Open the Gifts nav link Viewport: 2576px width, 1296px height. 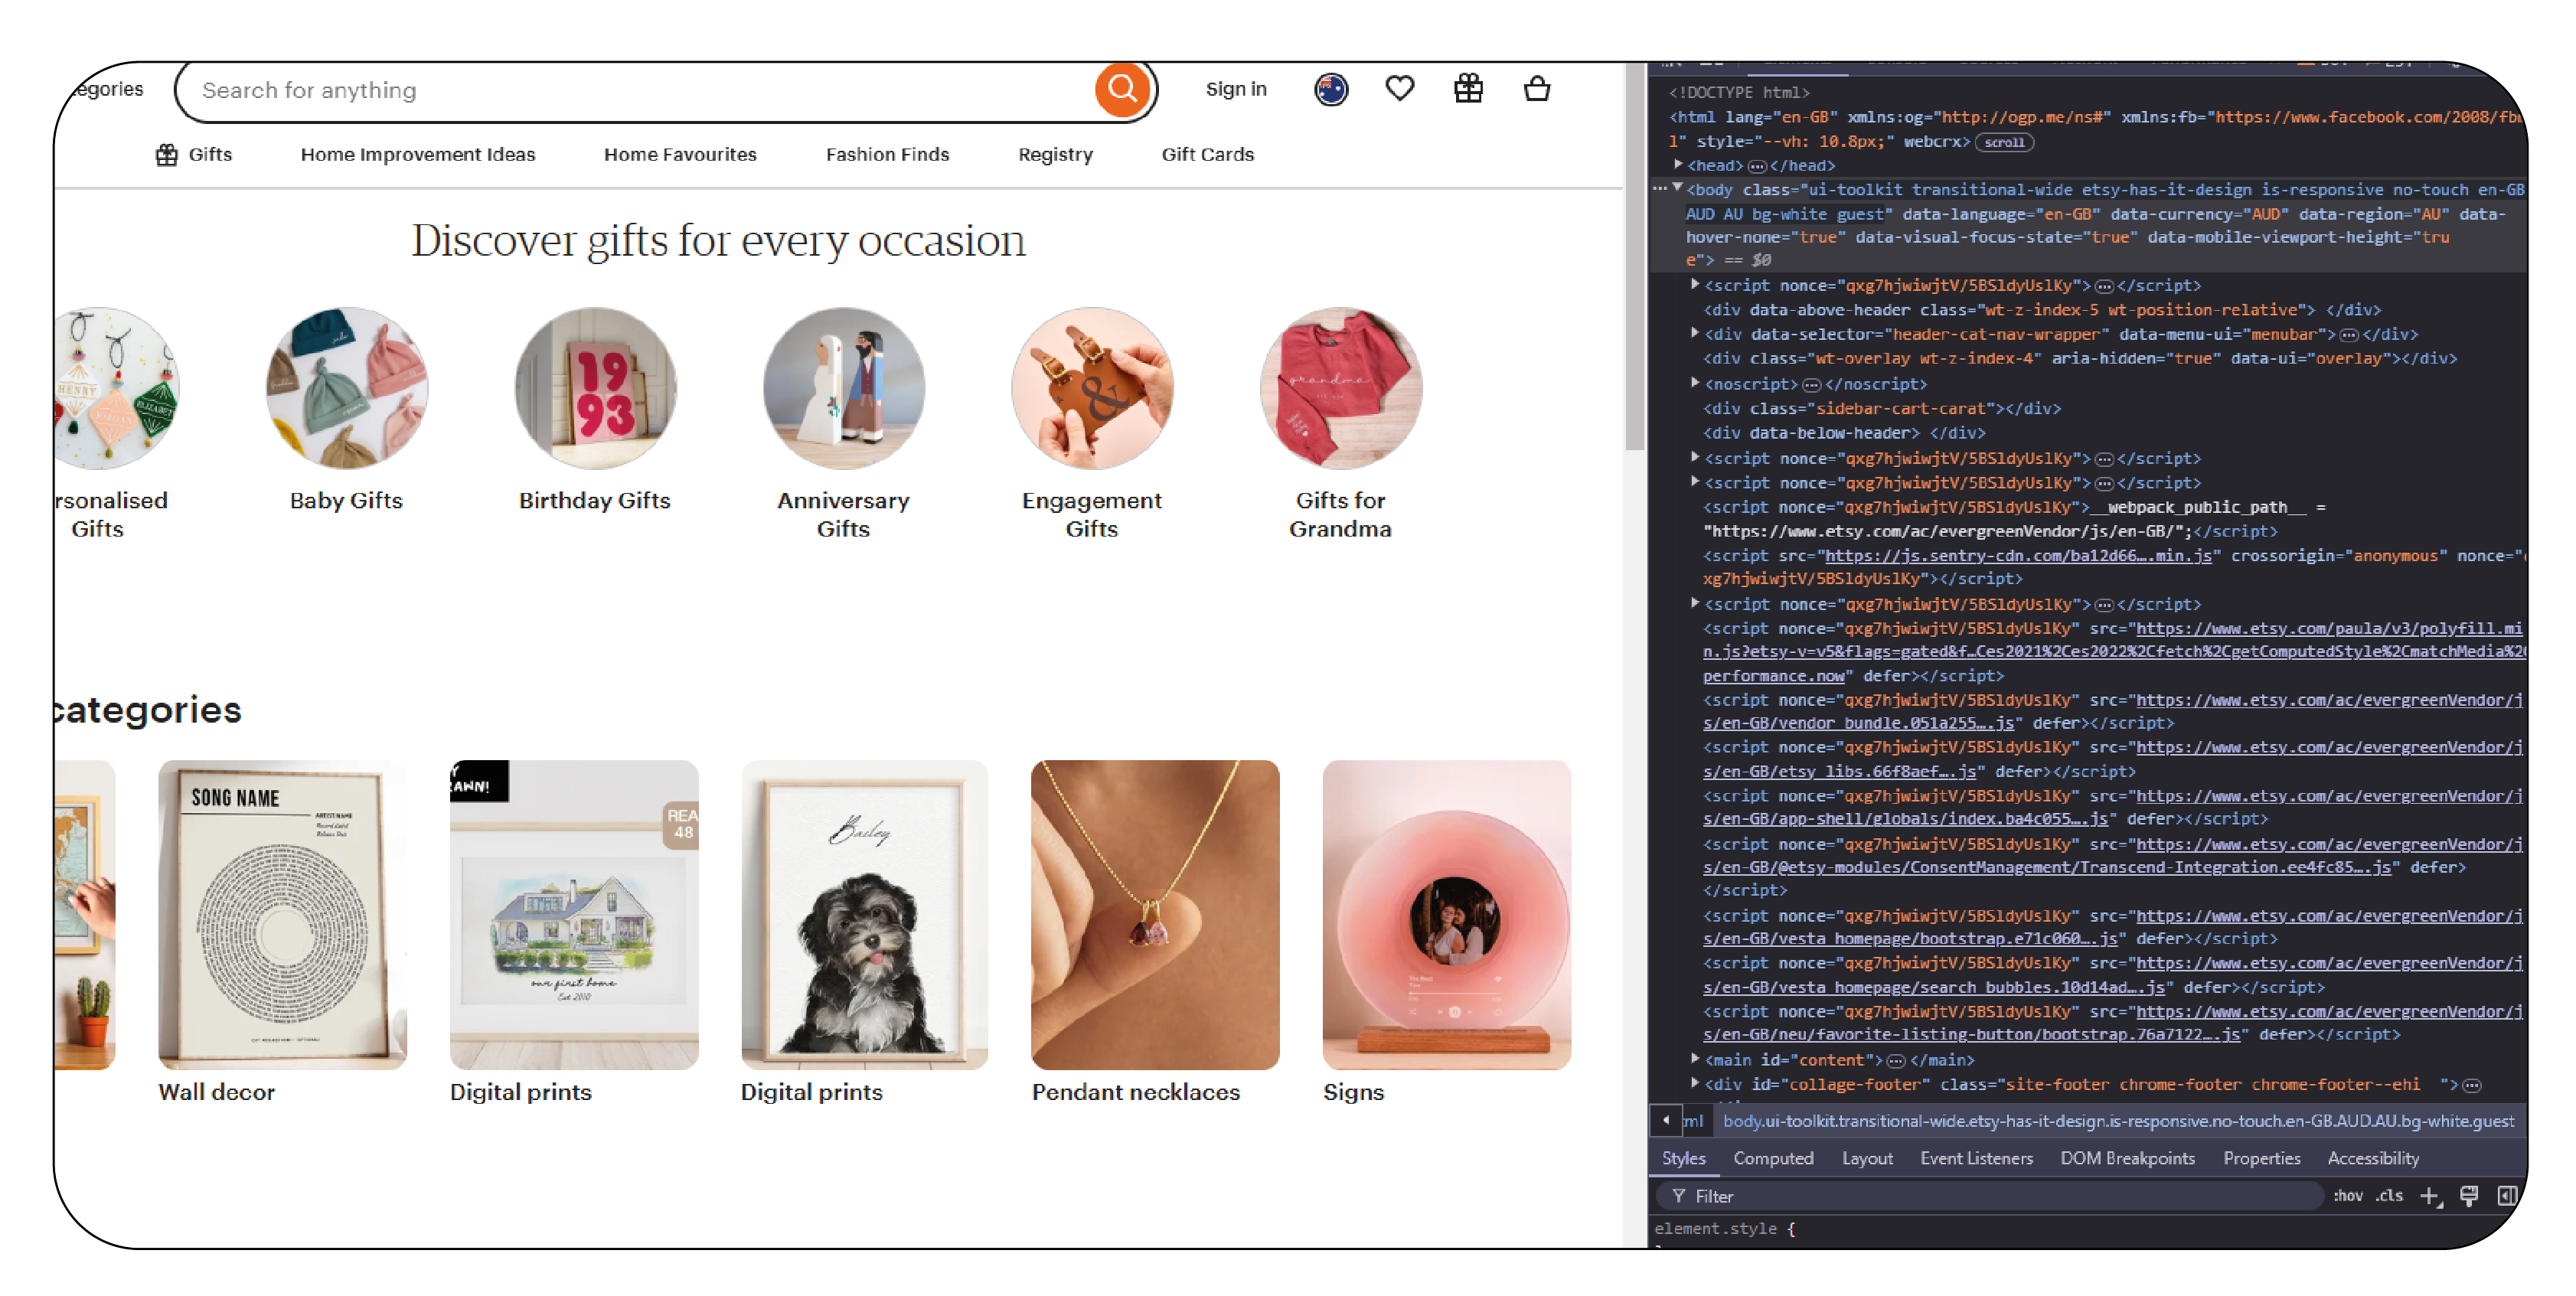(x=210, y=154)
